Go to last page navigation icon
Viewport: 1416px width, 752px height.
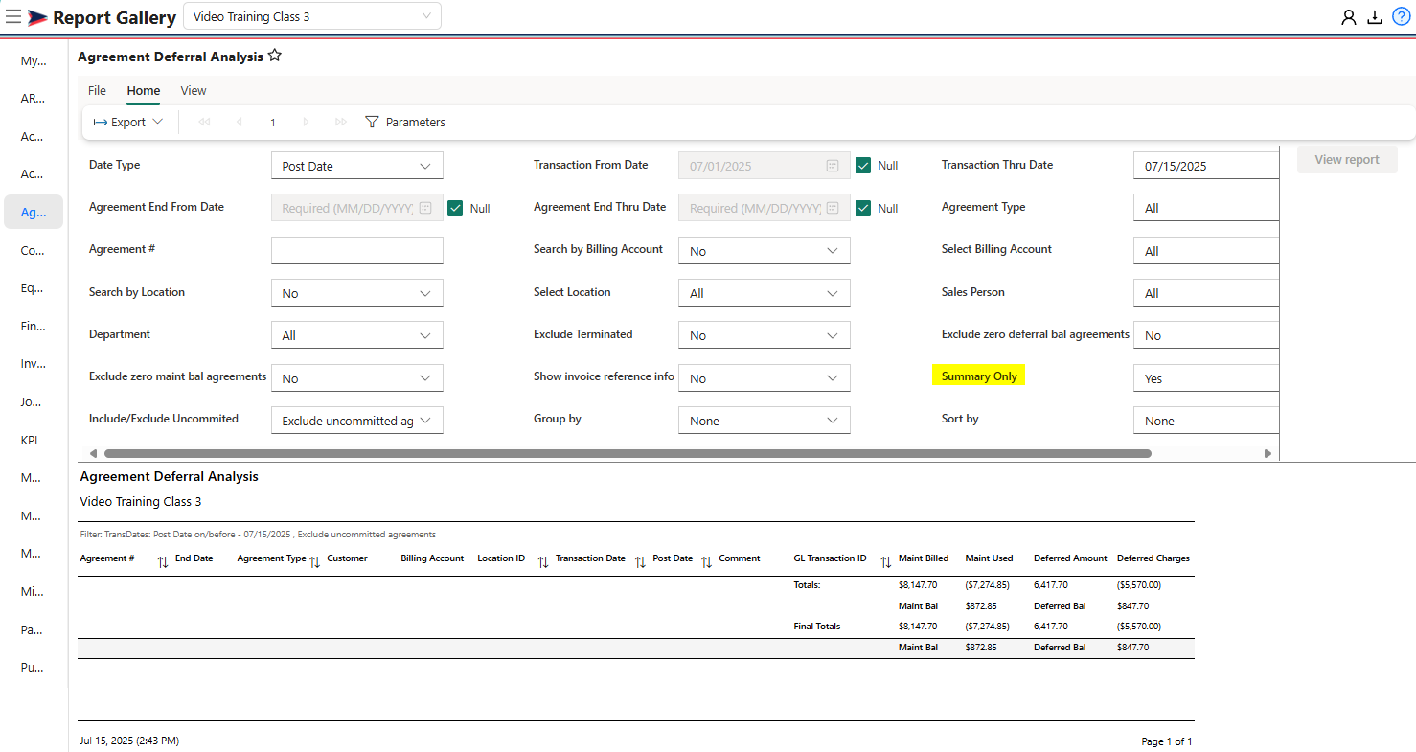click(340, 122)
